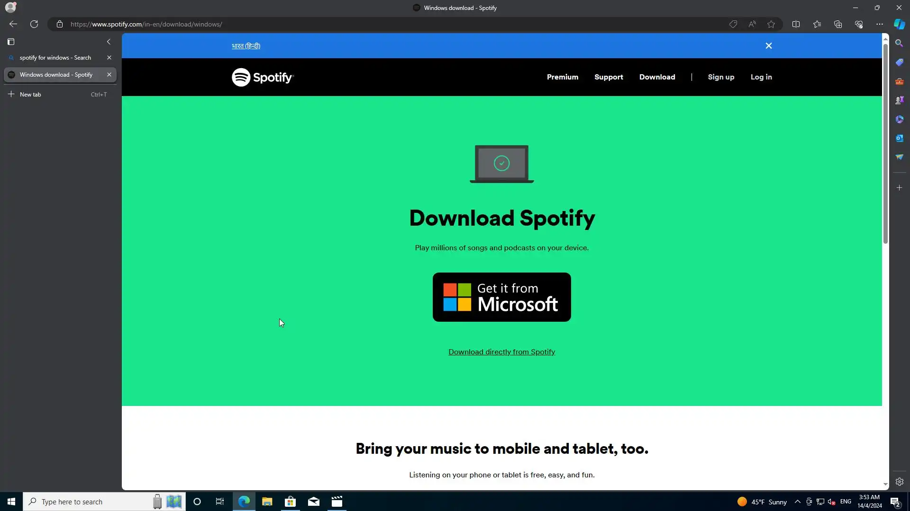Dismiss the blue language banner
The width and height of the screenshot is (910, 511).
[768, 46]
